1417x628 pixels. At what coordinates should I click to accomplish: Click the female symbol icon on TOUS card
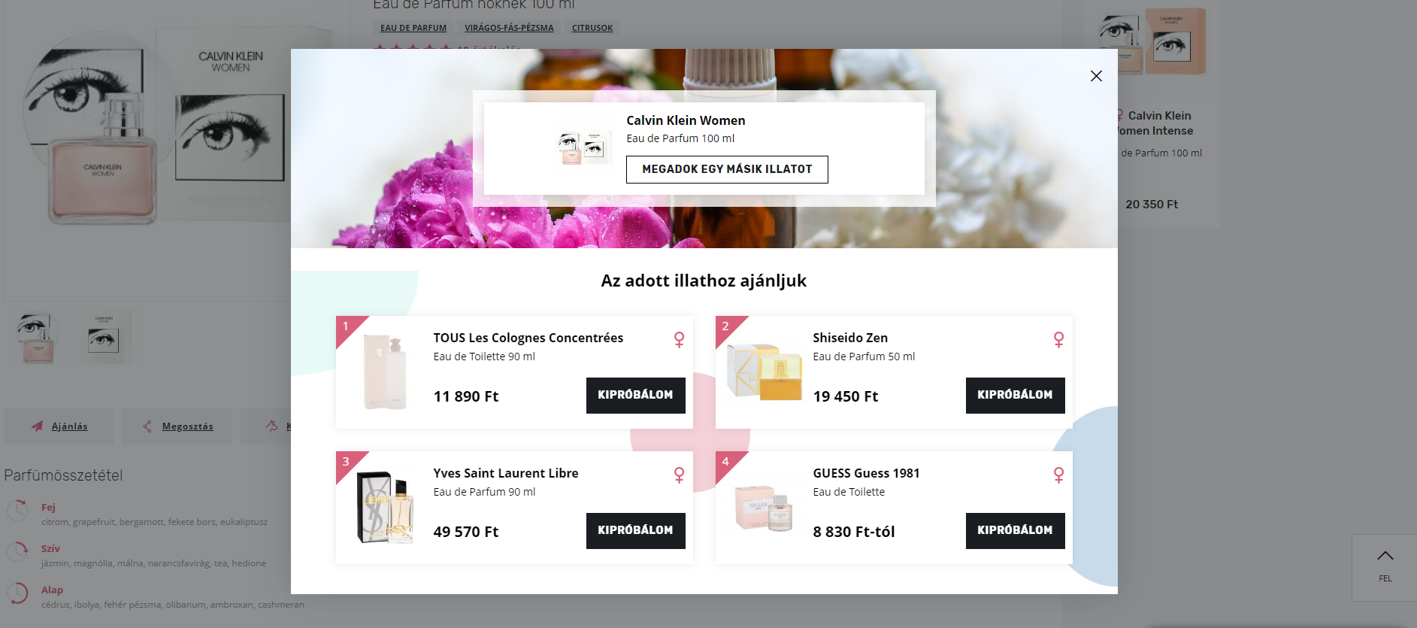pyautogui.click(x=679, y=340)
